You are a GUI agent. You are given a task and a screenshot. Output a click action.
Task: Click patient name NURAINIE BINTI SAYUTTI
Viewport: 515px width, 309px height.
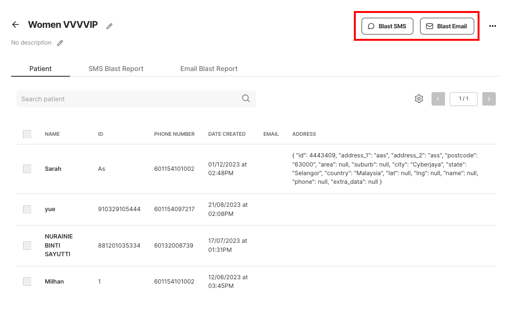point(59,246)
